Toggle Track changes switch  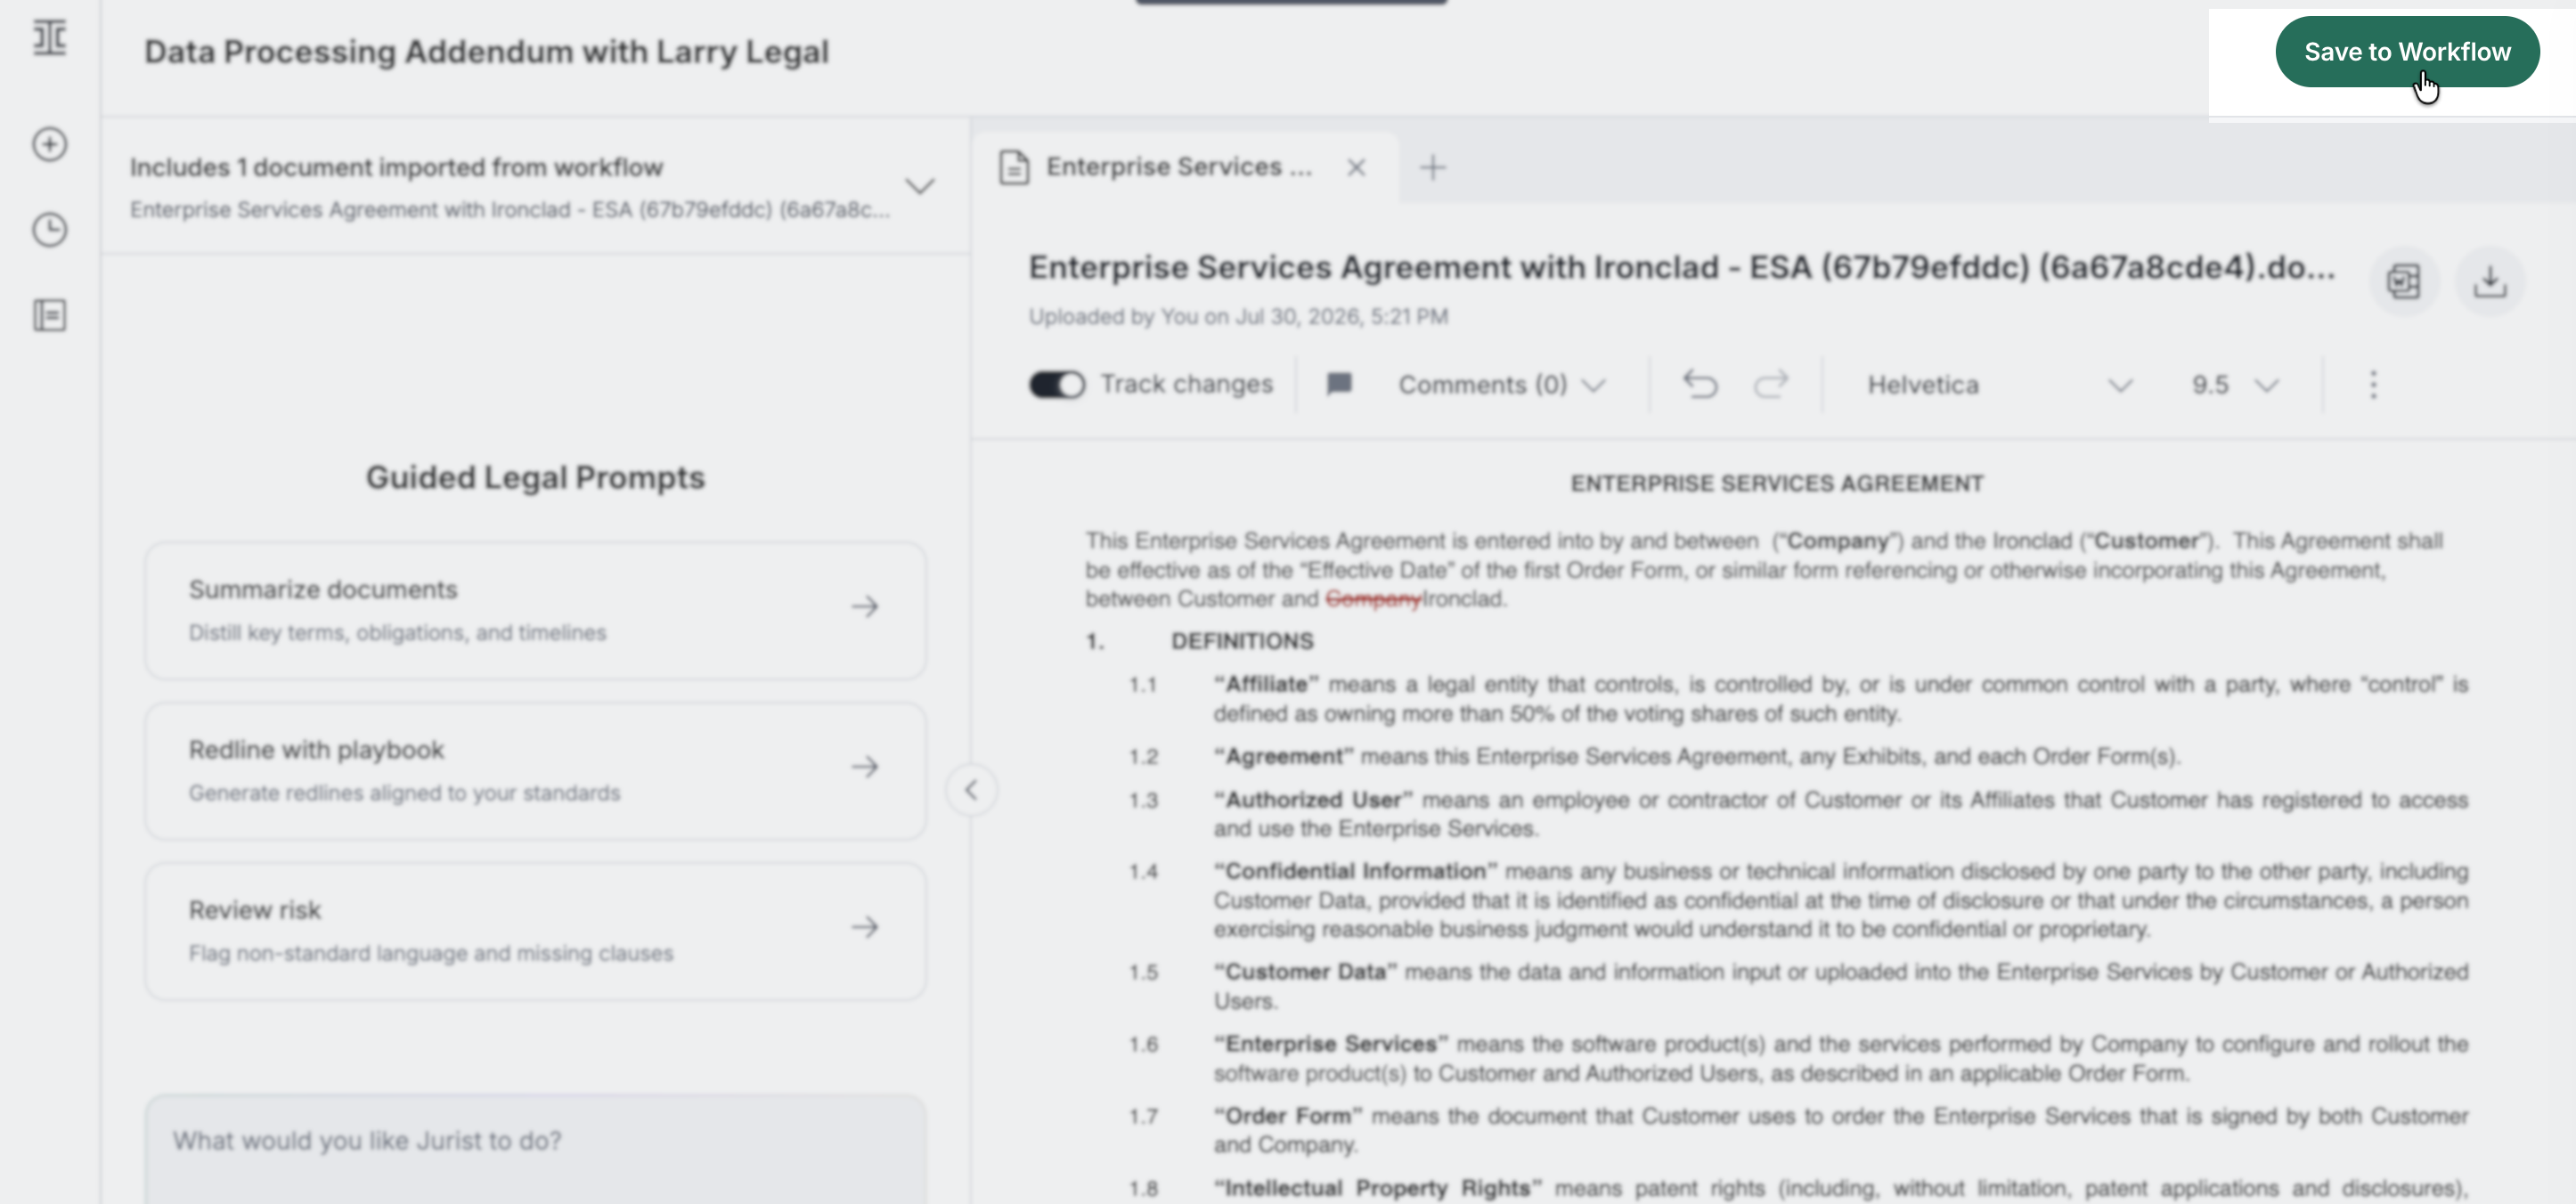click(1056, 384)
